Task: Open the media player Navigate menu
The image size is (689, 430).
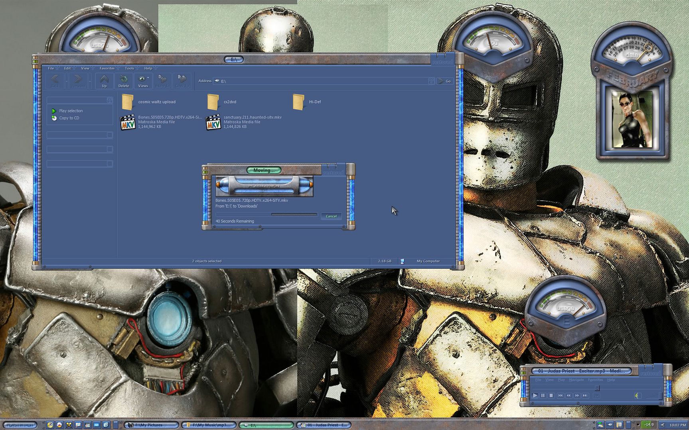Action: 576,380
